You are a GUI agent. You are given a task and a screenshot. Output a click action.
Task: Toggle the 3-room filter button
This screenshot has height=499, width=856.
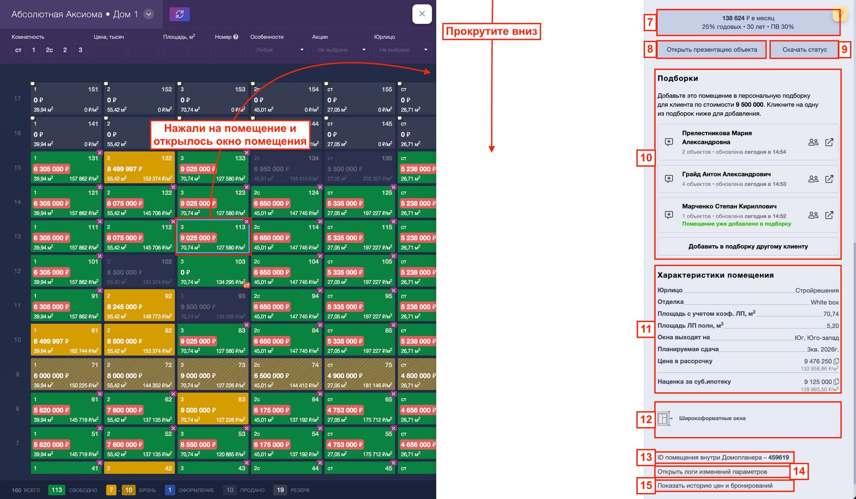pos(80,50)
